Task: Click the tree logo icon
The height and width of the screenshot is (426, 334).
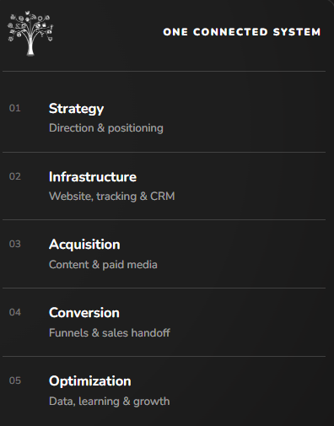Action: coord(30,34)
